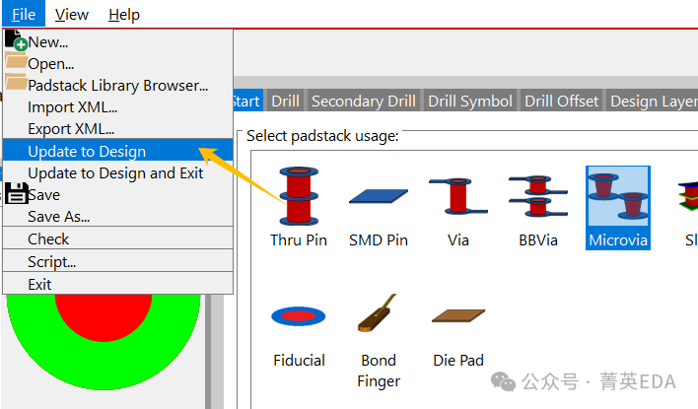Click Update to Design menu entry
This screenshot has height=409, width=698.
(118, 152)
